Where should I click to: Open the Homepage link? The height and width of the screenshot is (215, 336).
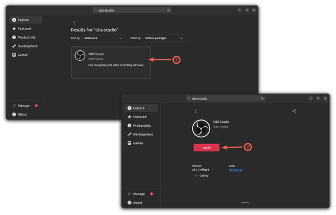(236, 170)
